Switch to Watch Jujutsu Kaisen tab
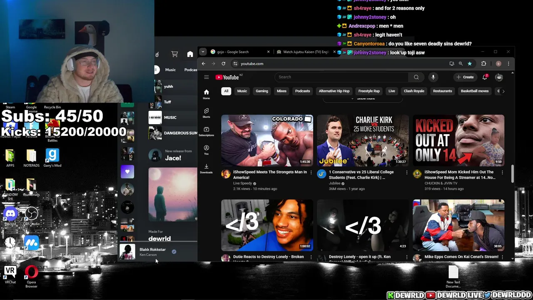Viewport: 533px width, 300px height. pos(306,52)
